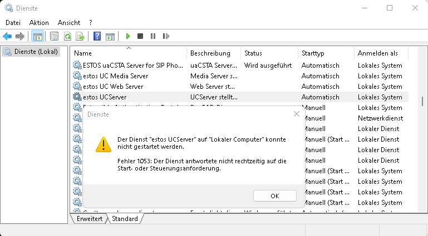Toggle the console tree pane icon

[38, 37]
